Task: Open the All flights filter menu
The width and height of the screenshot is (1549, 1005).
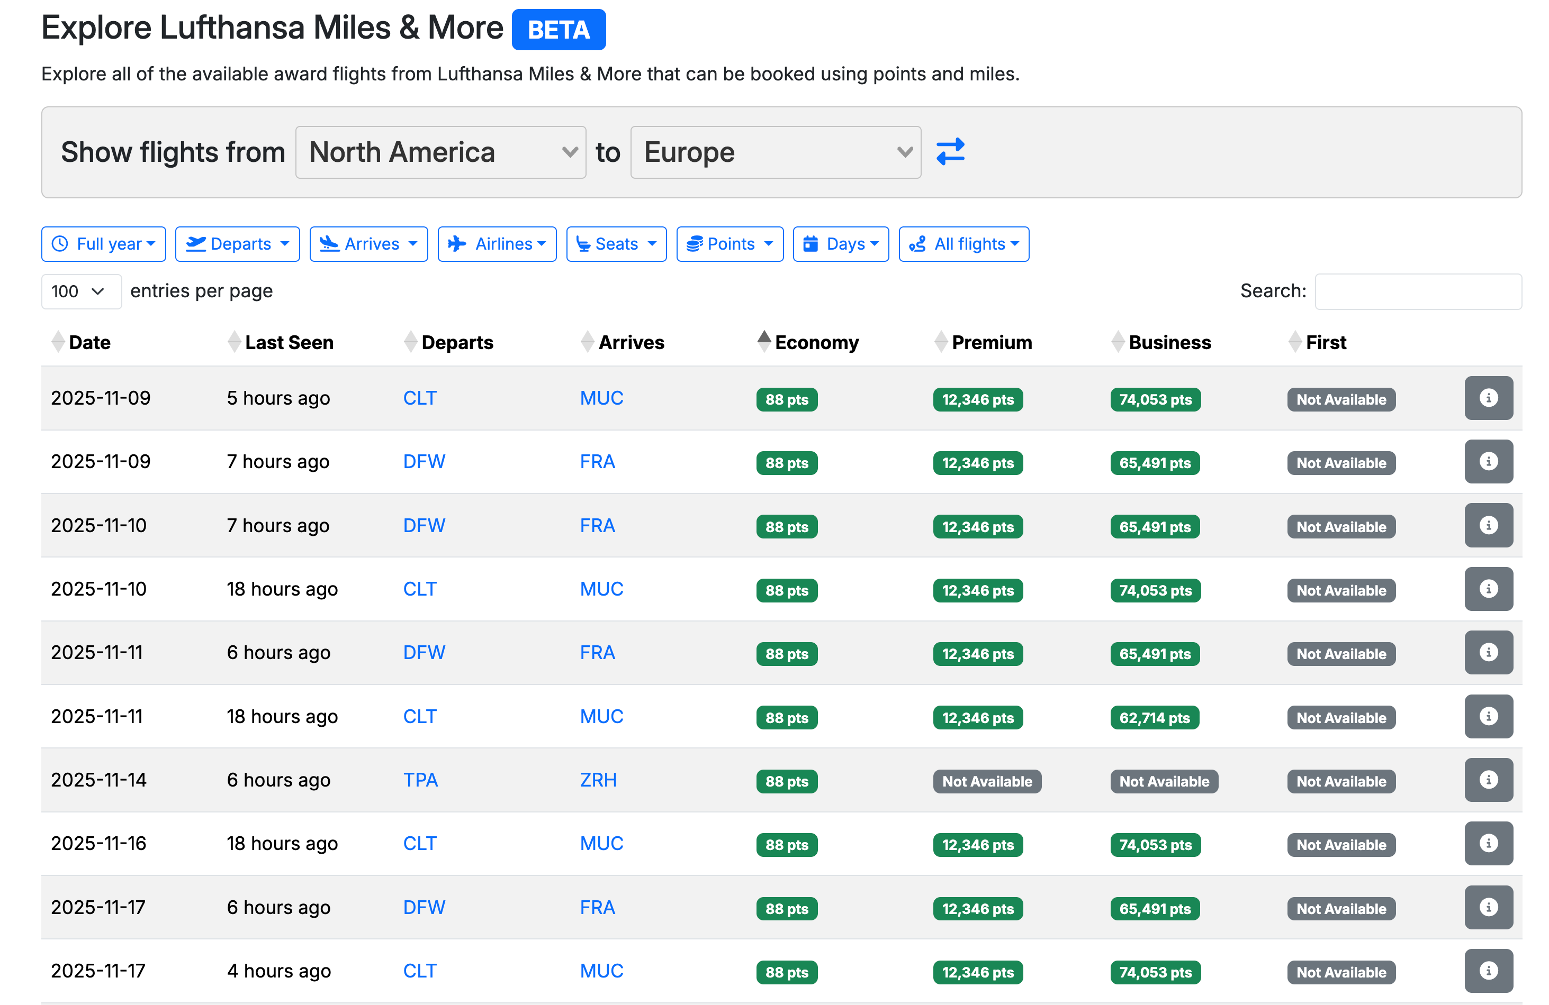Action: click(x=963, y=244)
